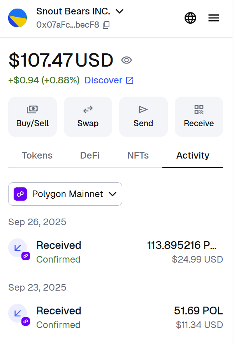The height and width of the screenshot is (344, 234).
Task: Click the Send paper-plane button
Action: (x=143, y=117)
